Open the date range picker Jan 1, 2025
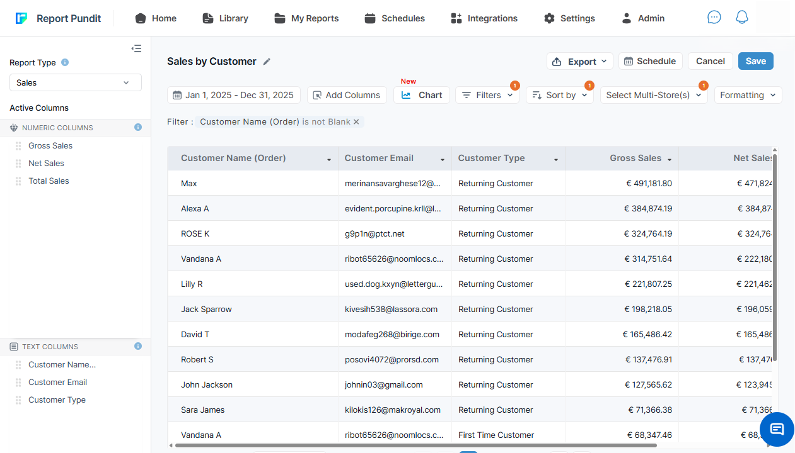Screen dimensions: 795x453 coord(234,95)
